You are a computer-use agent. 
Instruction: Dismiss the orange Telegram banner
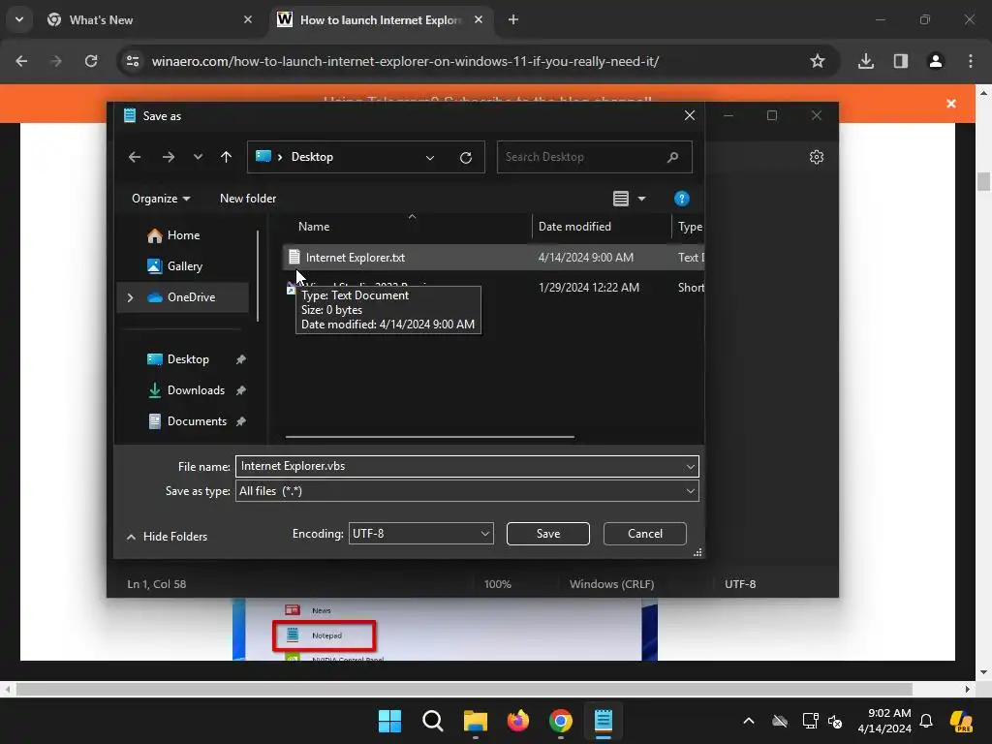click(x=951, y=103)
